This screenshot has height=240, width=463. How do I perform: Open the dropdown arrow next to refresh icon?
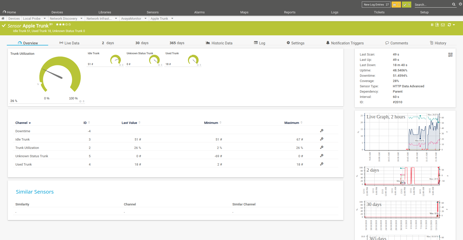point(454,25)
